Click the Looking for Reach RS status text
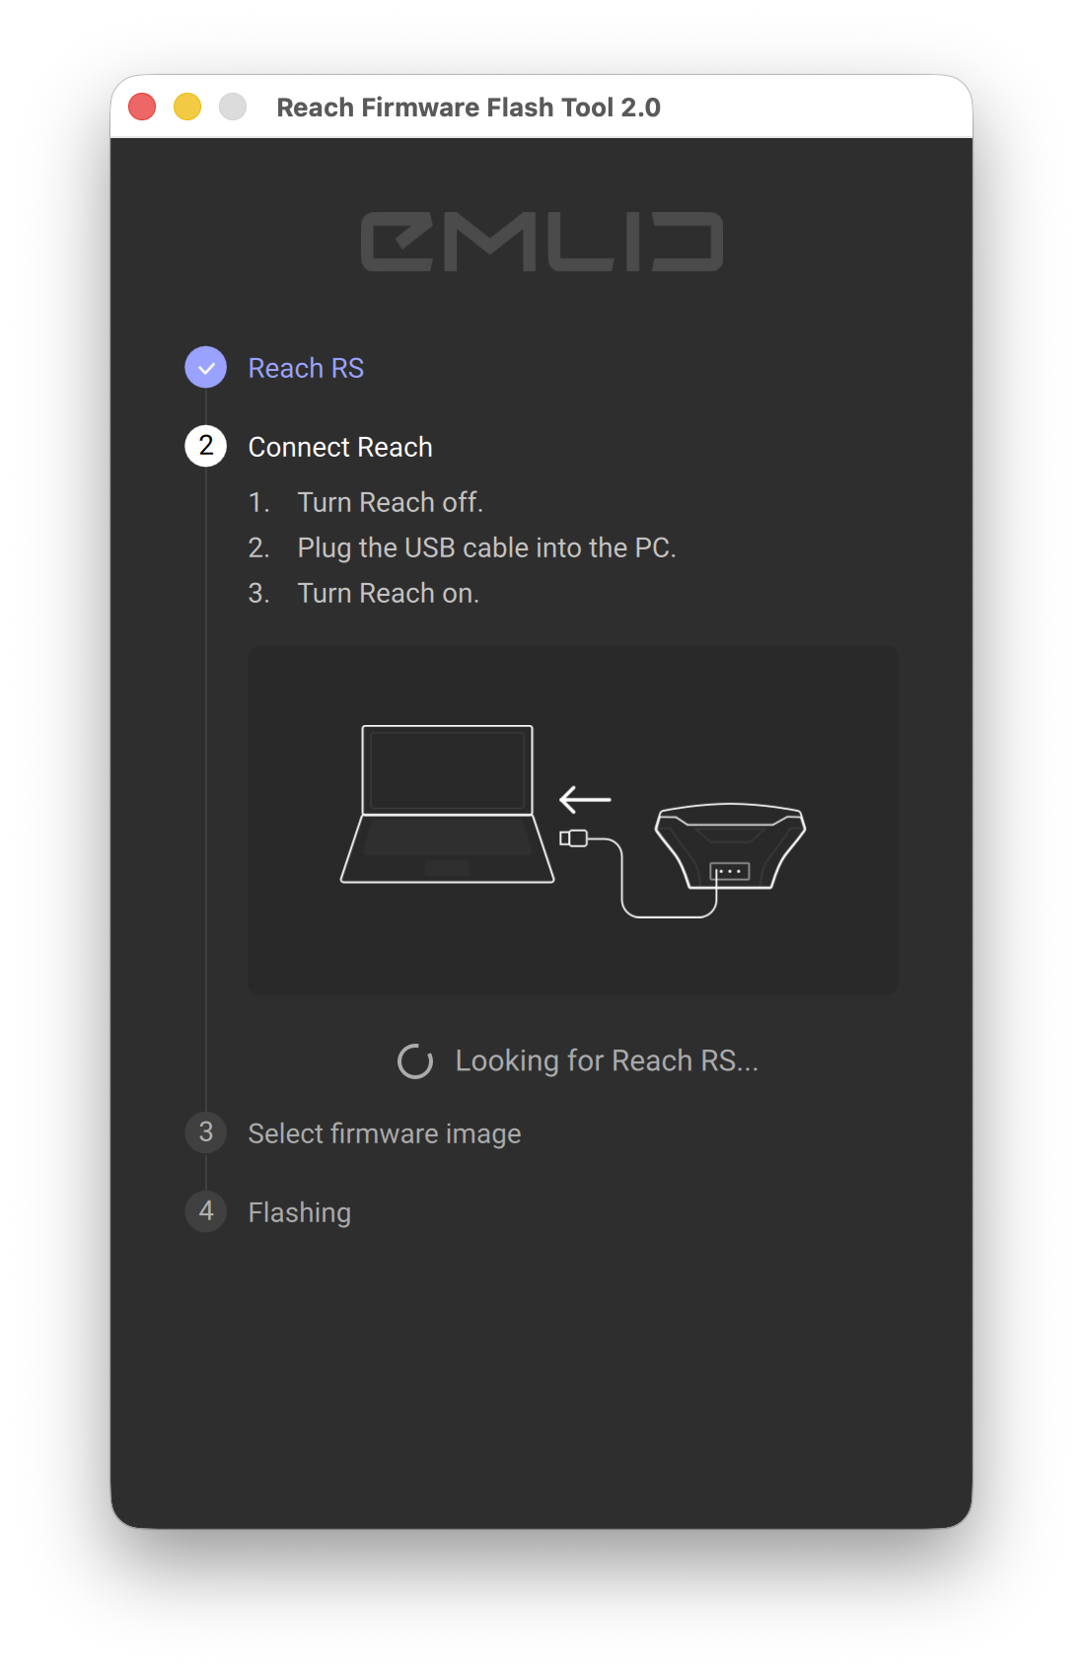The image size is (1083, 1675). pos(607,1060)
